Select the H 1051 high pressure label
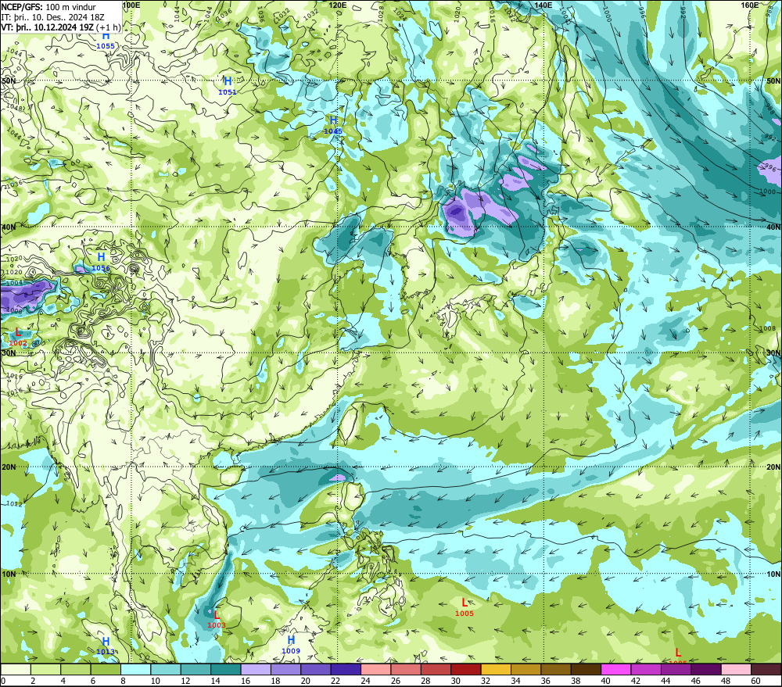 tap(228, 85)
